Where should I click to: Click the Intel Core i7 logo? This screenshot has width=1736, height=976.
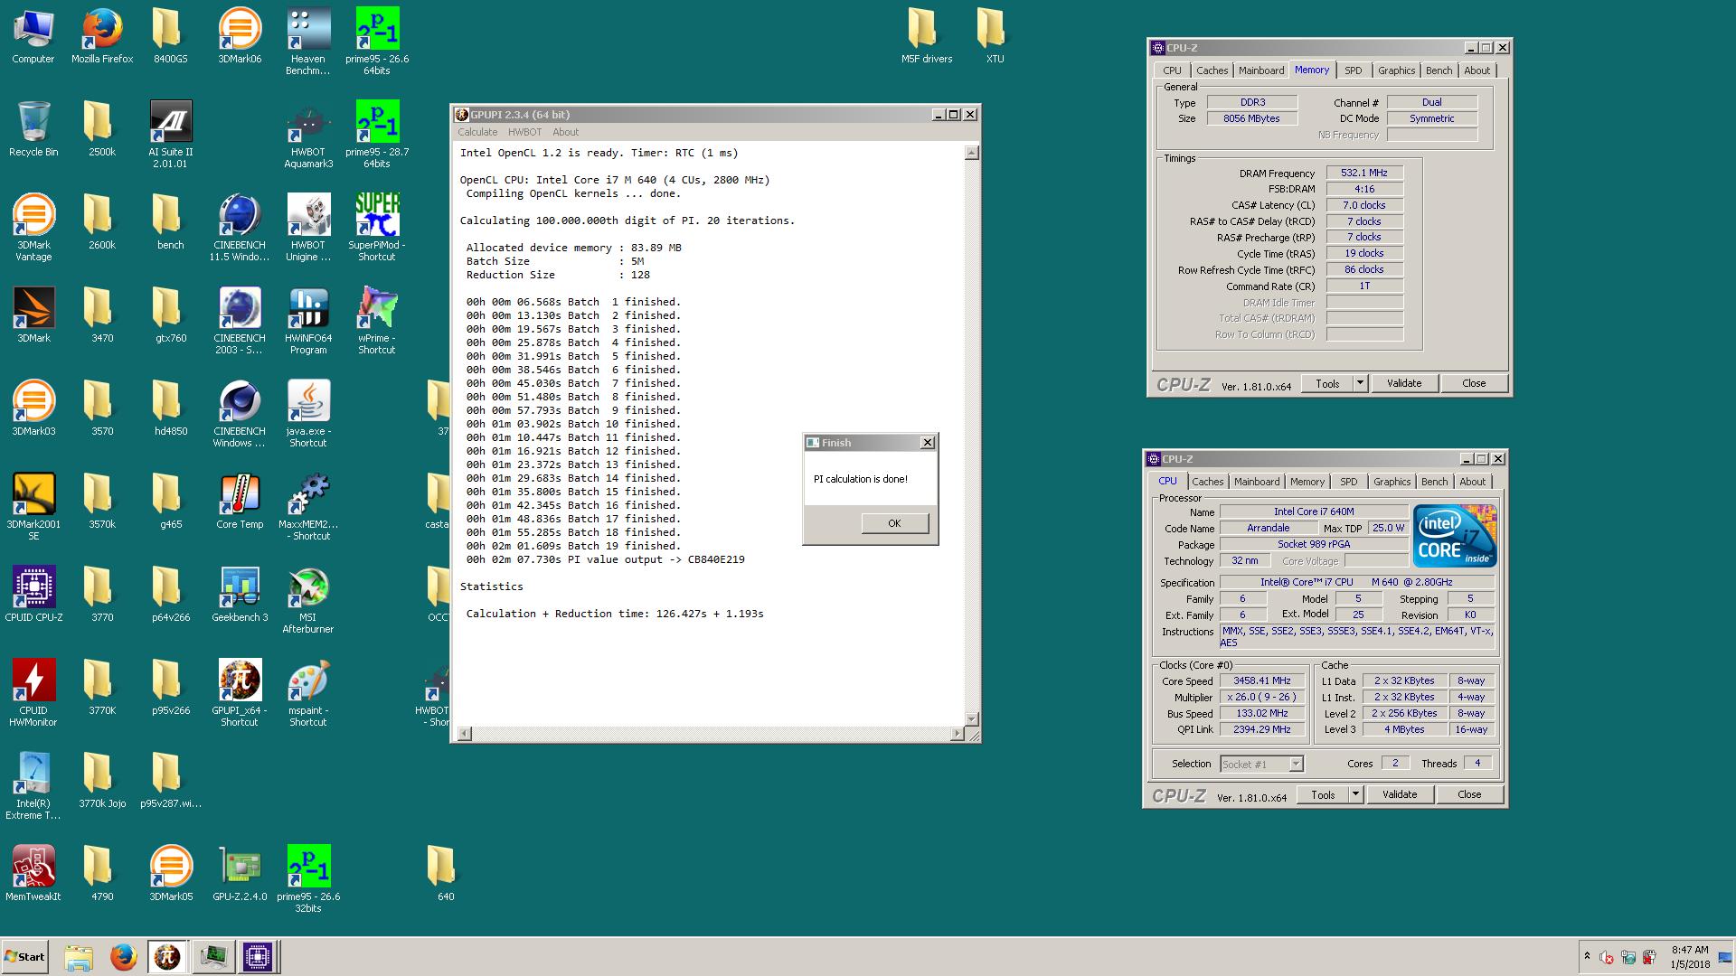[1454, 536]
